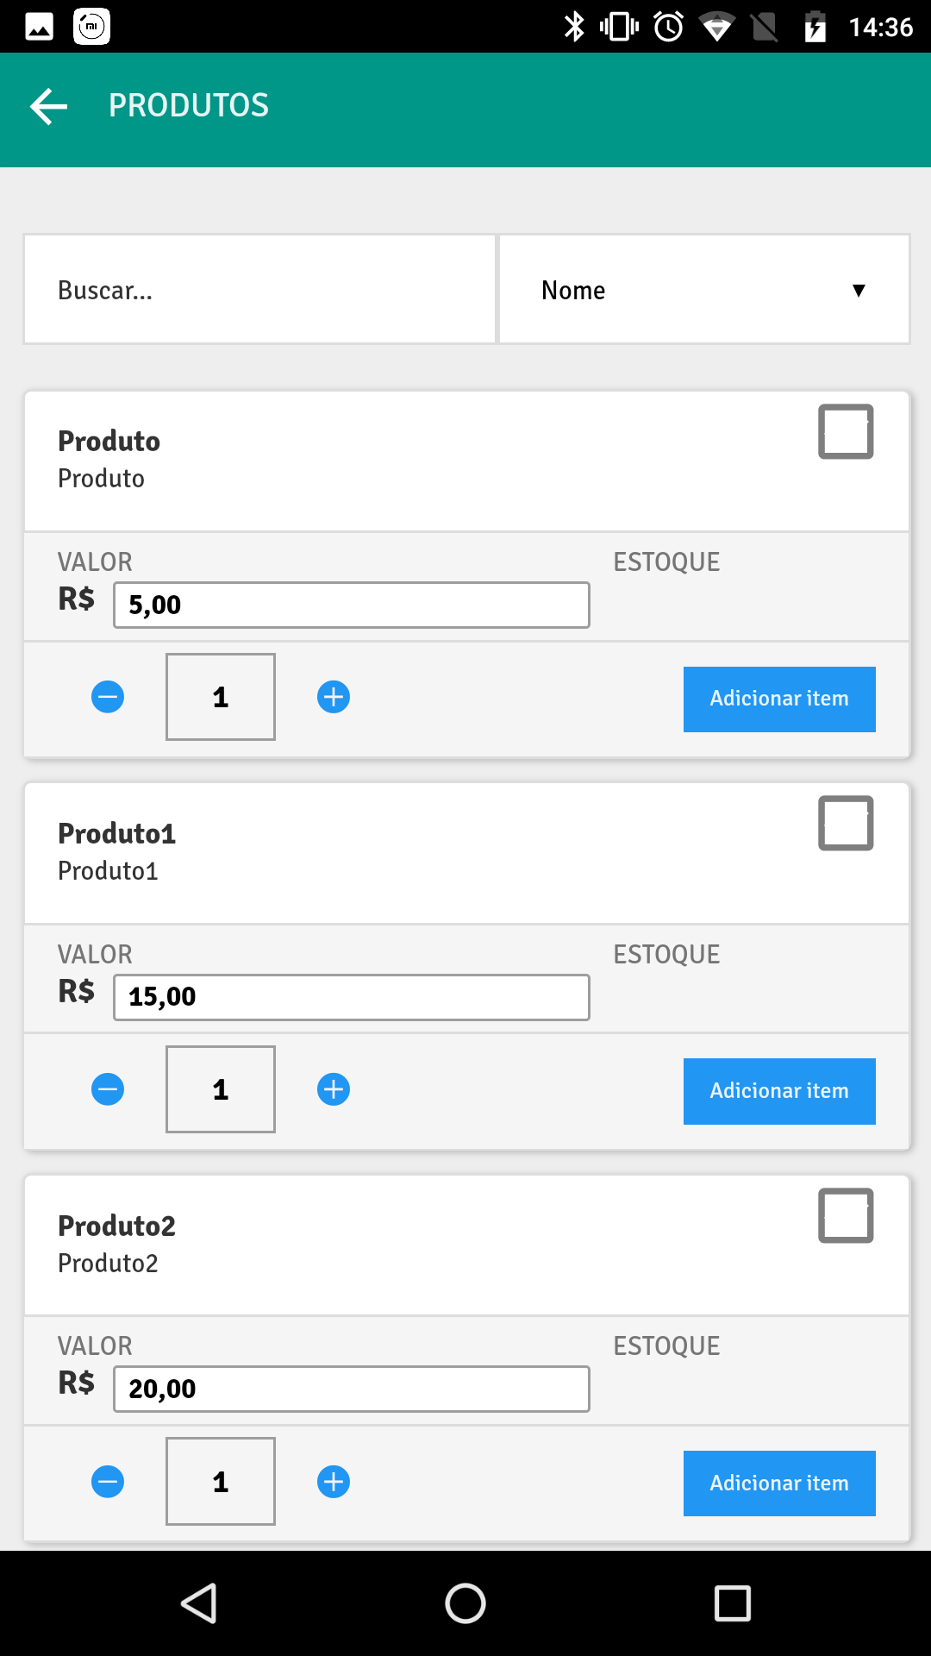The image size is (931, 1656).
Task: Decrease quantity for Produto with minus icon
Action: (108, 697)
